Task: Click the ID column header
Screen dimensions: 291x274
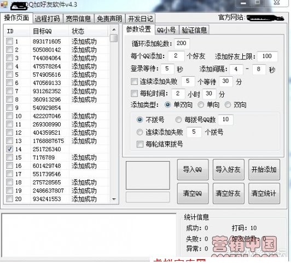Action: tap(17, 31)
